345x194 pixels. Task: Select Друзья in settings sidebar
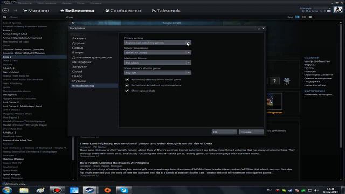[78, 43]
